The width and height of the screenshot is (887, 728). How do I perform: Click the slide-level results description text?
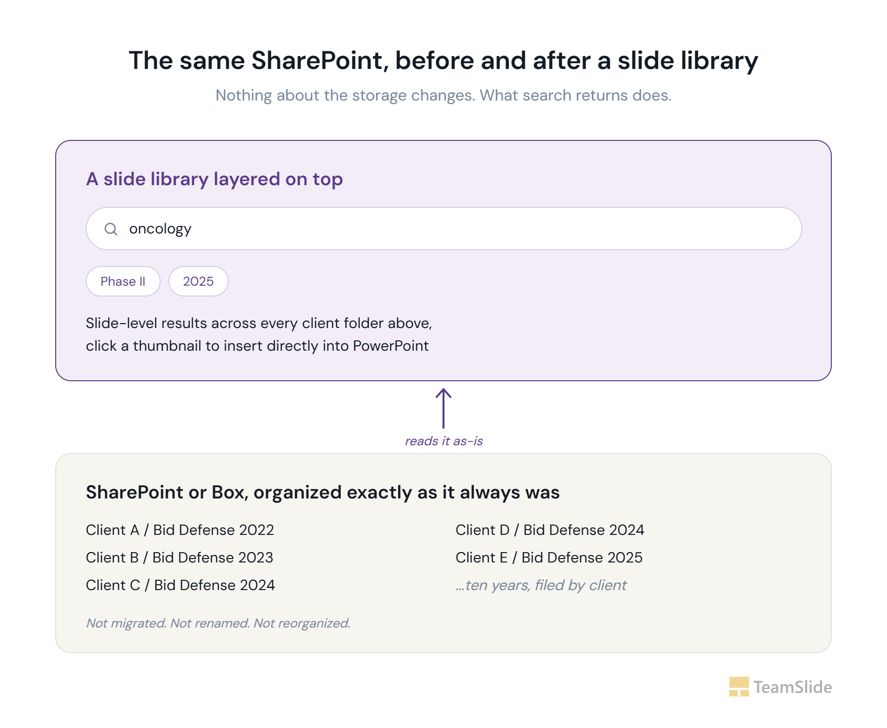[x=259, y=334]
